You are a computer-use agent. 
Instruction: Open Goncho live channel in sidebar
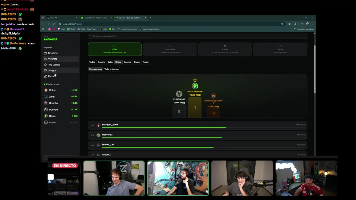61,103
